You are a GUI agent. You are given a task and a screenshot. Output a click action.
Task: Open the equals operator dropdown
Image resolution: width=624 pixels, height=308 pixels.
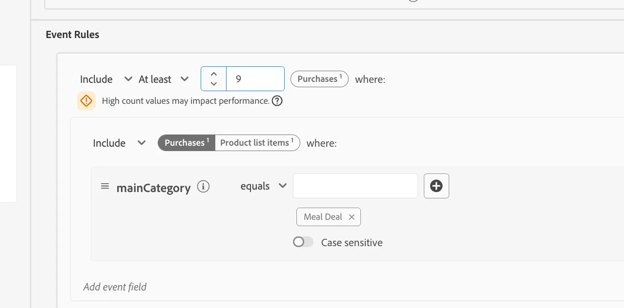coord(264,186)
